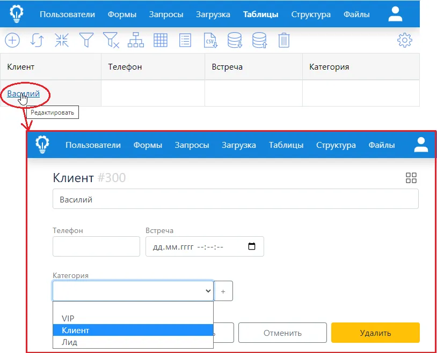
Task: Open Пользователи in the table view menu
Action: (67, 14)
